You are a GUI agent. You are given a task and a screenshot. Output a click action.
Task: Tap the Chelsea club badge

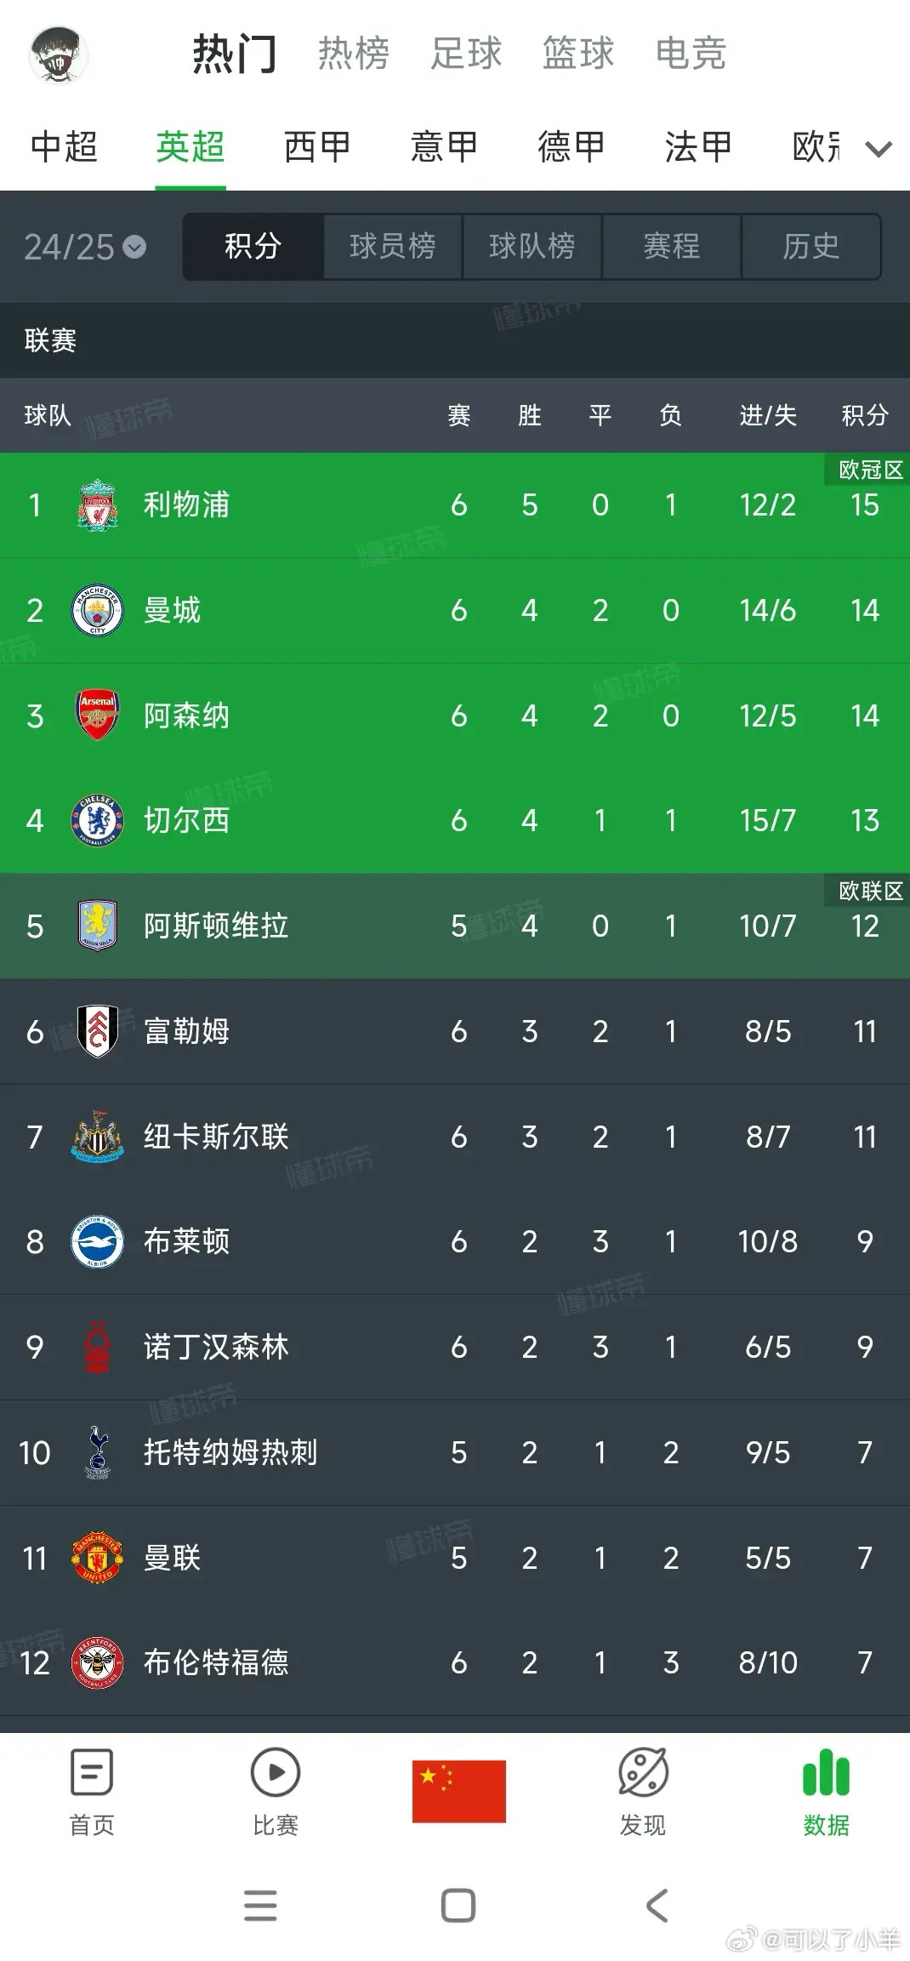pyautogui.click(x=97, y=821)
